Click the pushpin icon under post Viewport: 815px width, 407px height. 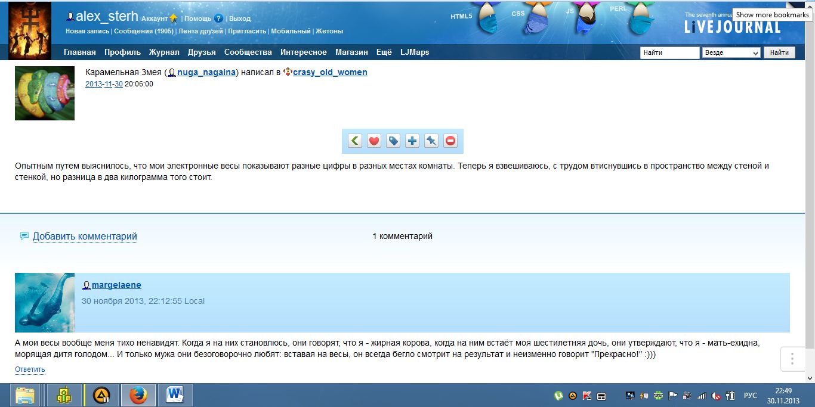(x=431, y=141)
